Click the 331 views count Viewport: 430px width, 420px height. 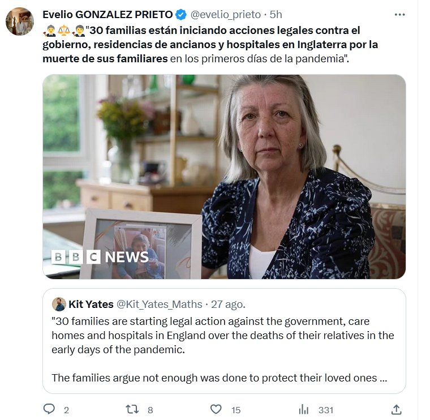pos(325,410)
